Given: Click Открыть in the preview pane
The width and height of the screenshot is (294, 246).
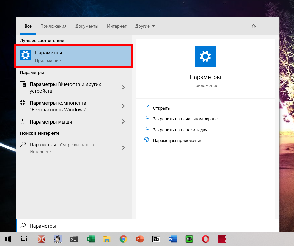Looking at the screenshot, I should (161, 108).
